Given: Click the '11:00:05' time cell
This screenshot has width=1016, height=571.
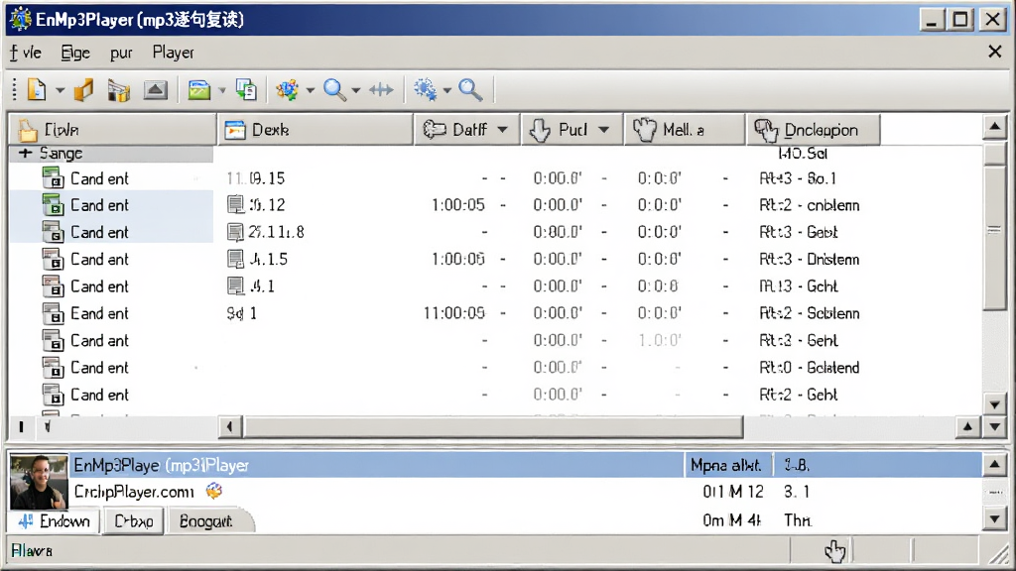Looking at the screenshot, I should [454, 313].
